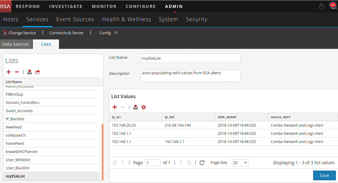
Task: Open List Values settings gear icon
Action: tap(144, 107)
